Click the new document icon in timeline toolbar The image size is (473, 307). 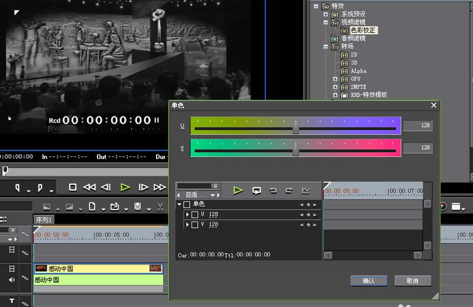[x=92, y=207]
